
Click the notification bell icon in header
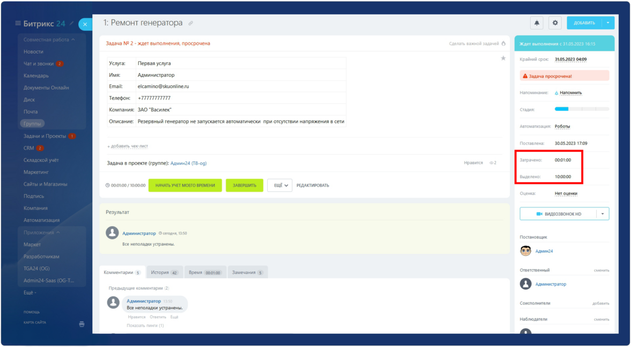pos(537,23)
